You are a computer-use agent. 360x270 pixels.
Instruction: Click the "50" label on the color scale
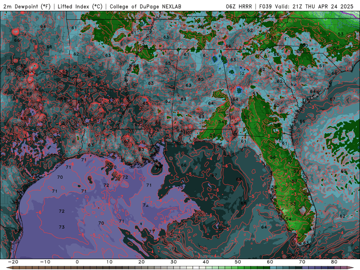coord(238,262)
